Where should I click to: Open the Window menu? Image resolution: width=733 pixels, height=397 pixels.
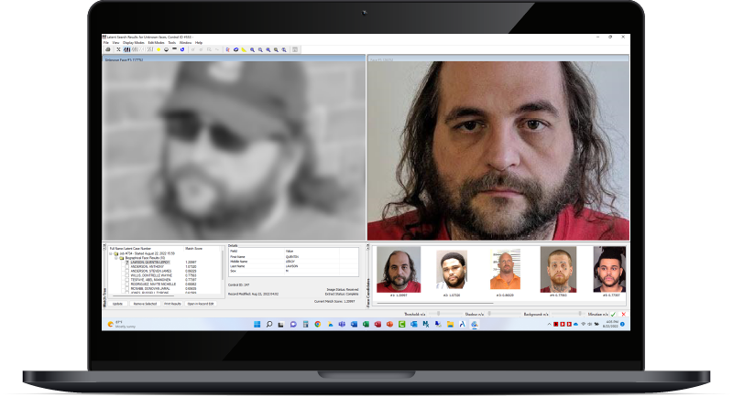(x=186, y=42)
